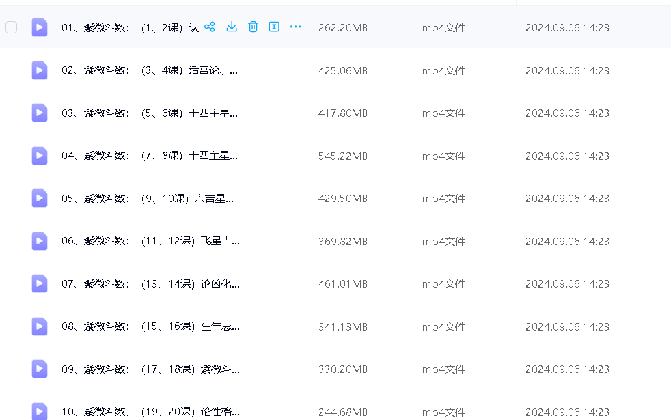Click the 01 紫微斗数 file name
This screenshot has width=671, height=420.
tap(130, 28)
